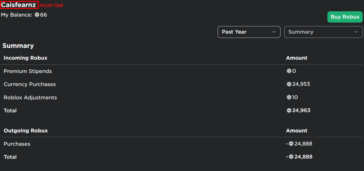This screenshot has width=364, height=171.
Task: Click the chevron arrow on the Past Year selector
Action: (274, 32)
